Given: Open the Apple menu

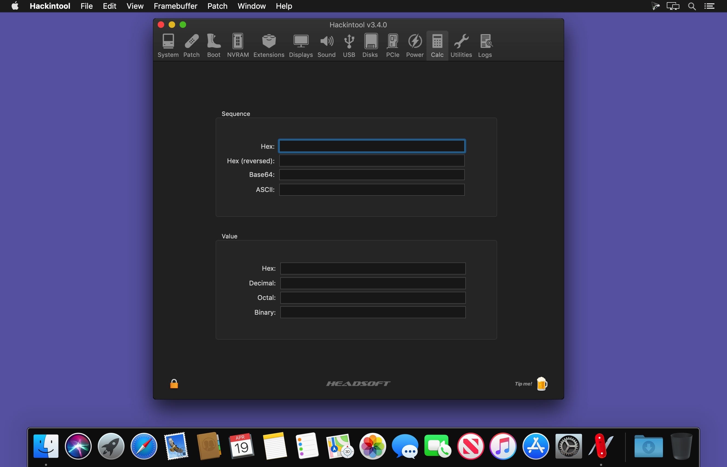Looking at the screenshot, I should click(15, 6).
